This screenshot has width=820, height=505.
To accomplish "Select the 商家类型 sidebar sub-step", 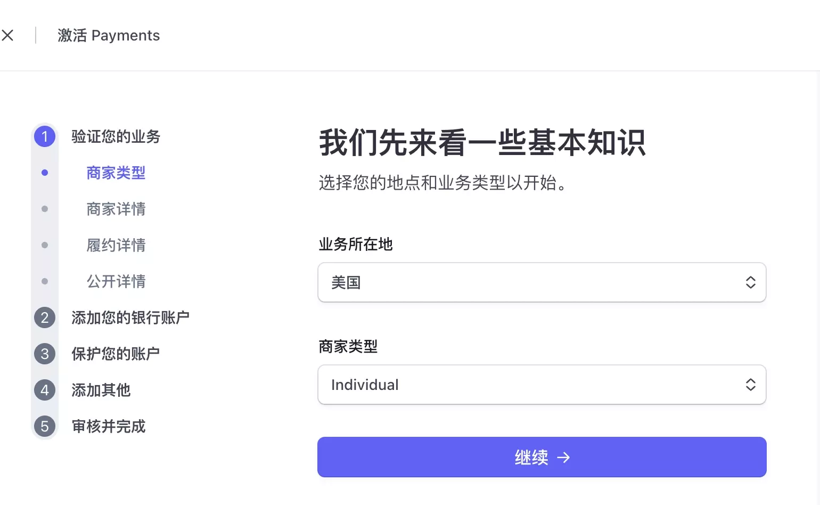I will [116, 173].
